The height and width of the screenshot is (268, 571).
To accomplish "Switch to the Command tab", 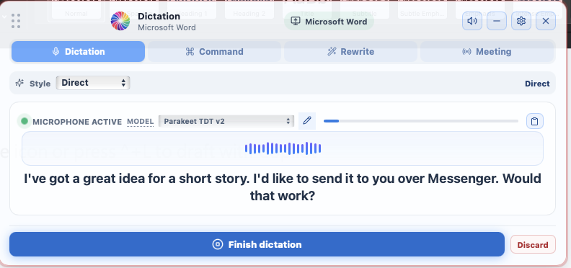I will [214, 52].
